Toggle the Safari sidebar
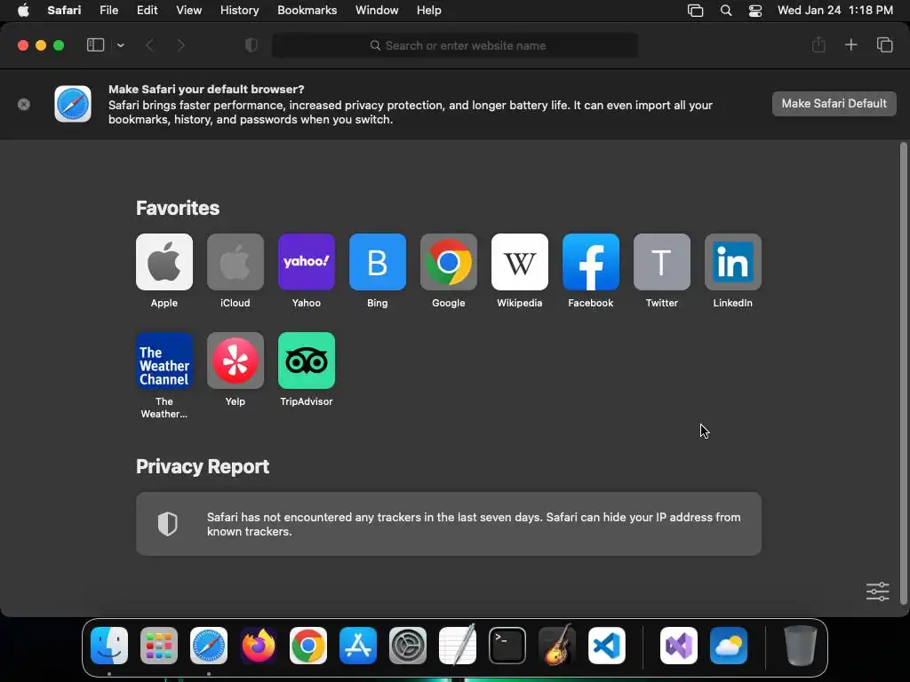 coord(95,45)
